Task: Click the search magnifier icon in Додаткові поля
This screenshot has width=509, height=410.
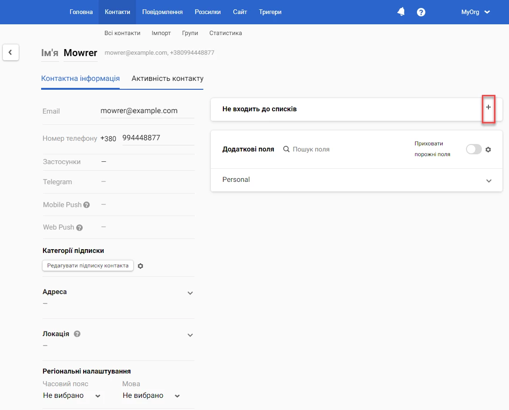Action: tap(286, 149)
